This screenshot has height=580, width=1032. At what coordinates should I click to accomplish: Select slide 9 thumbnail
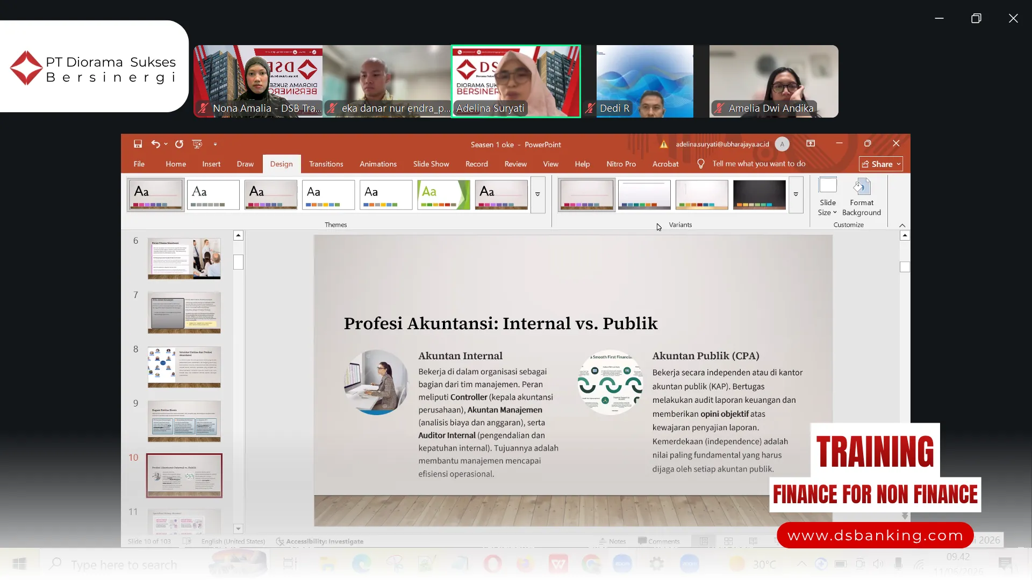tap(184, 421)
